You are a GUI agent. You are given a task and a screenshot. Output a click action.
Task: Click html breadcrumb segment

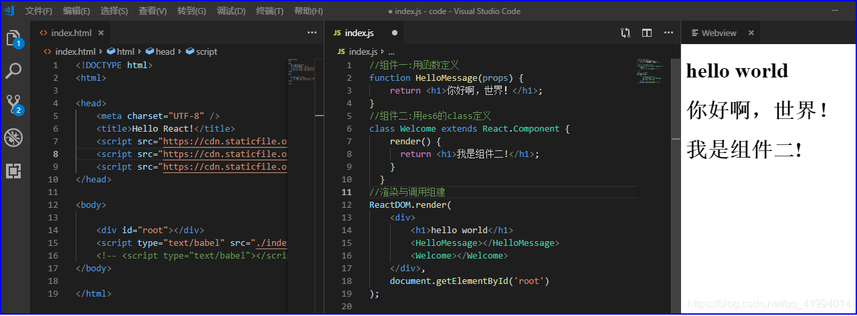(x=125, y=51)
